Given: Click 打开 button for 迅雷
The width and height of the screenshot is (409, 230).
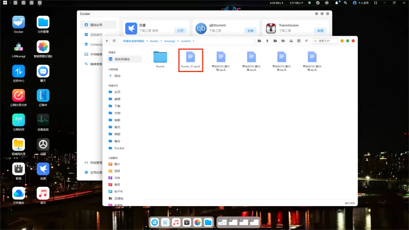Looking at the screenshot, I should click(180, 31).
